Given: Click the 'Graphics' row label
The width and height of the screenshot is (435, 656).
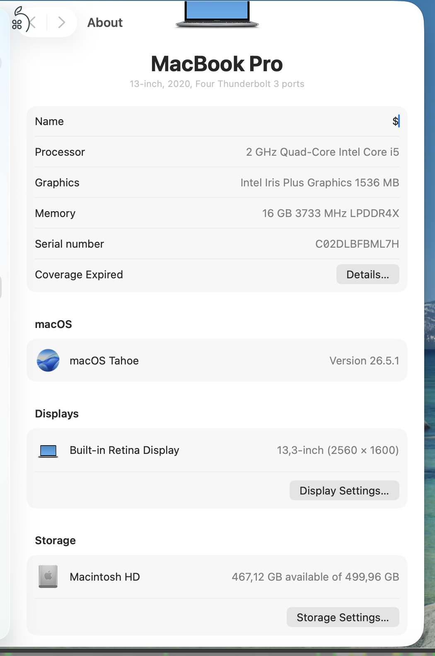Looking at the screenshot, I should point(57,183).
